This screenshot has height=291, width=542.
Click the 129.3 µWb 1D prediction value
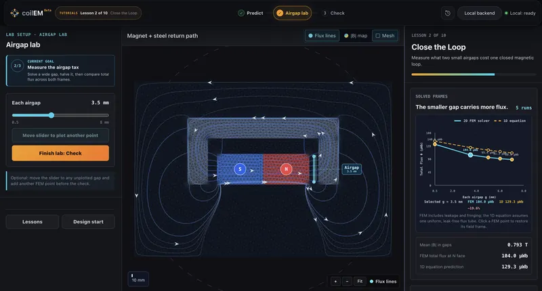point(515,267)
